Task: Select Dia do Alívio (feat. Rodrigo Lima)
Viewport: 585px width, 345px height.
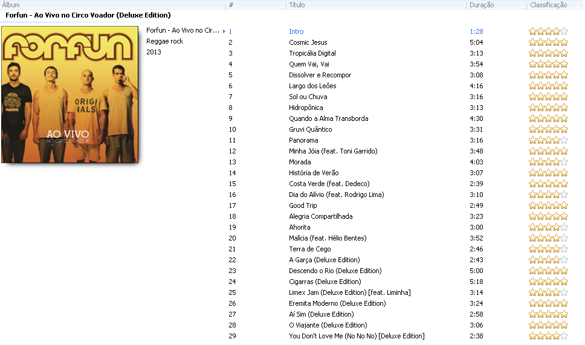Action: click(336, 195)
